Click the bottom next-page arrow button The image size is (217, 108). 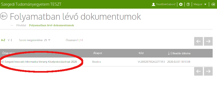[x=208, y=71]
